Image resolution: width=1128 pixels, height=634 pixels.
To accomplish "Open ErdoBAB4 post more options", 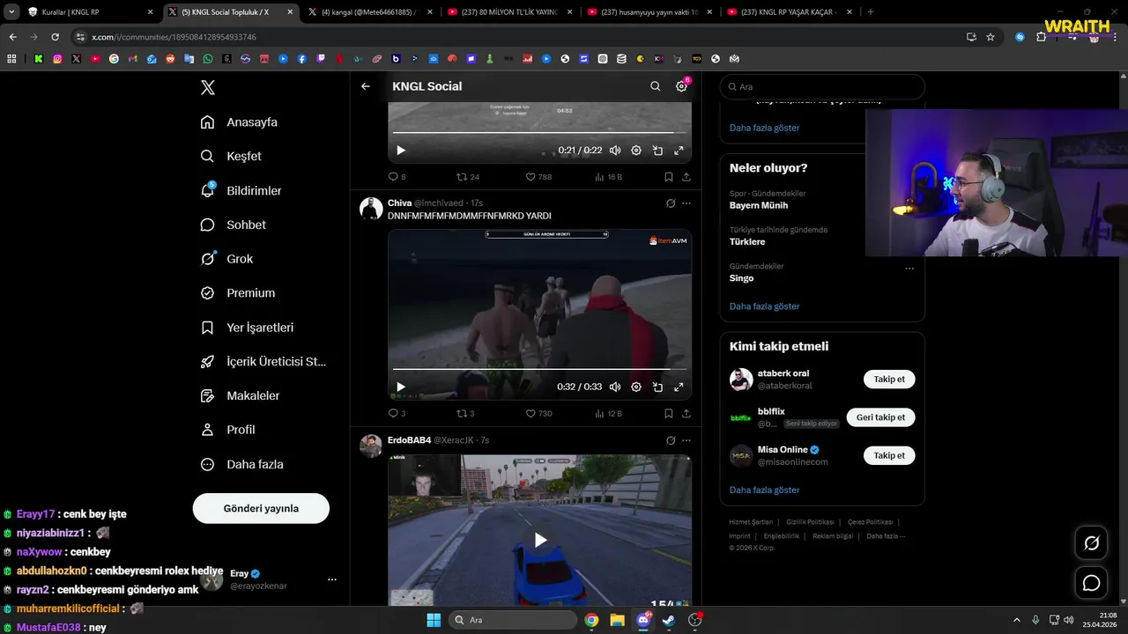I will [x=686, y=440].
